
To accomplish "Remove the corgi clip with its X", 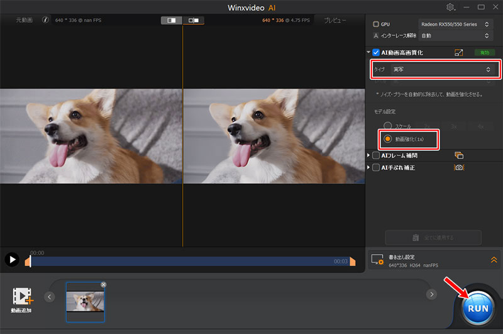I will [103, 285].
